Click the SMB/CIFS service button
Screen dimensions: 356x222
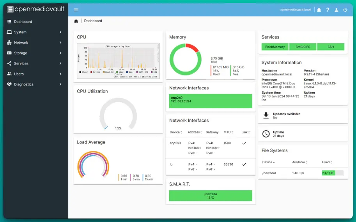(303, 47)
